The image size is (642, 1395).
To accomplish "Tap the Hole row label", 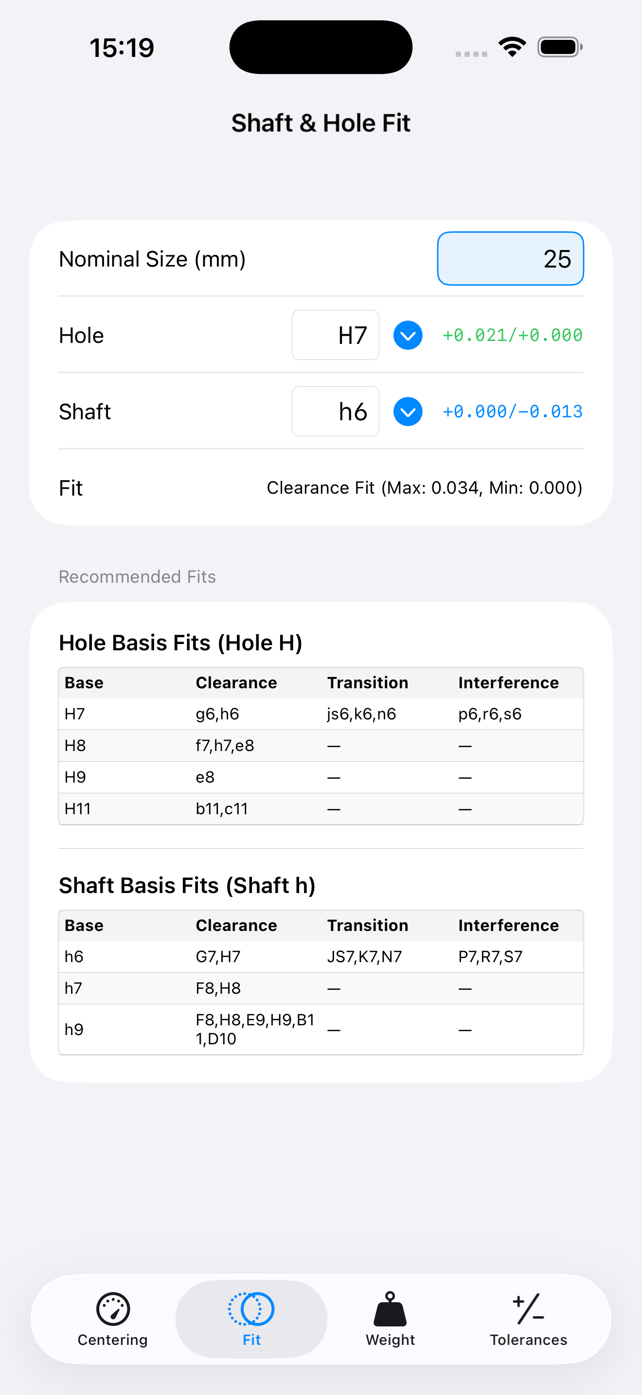I will point(81,335).
